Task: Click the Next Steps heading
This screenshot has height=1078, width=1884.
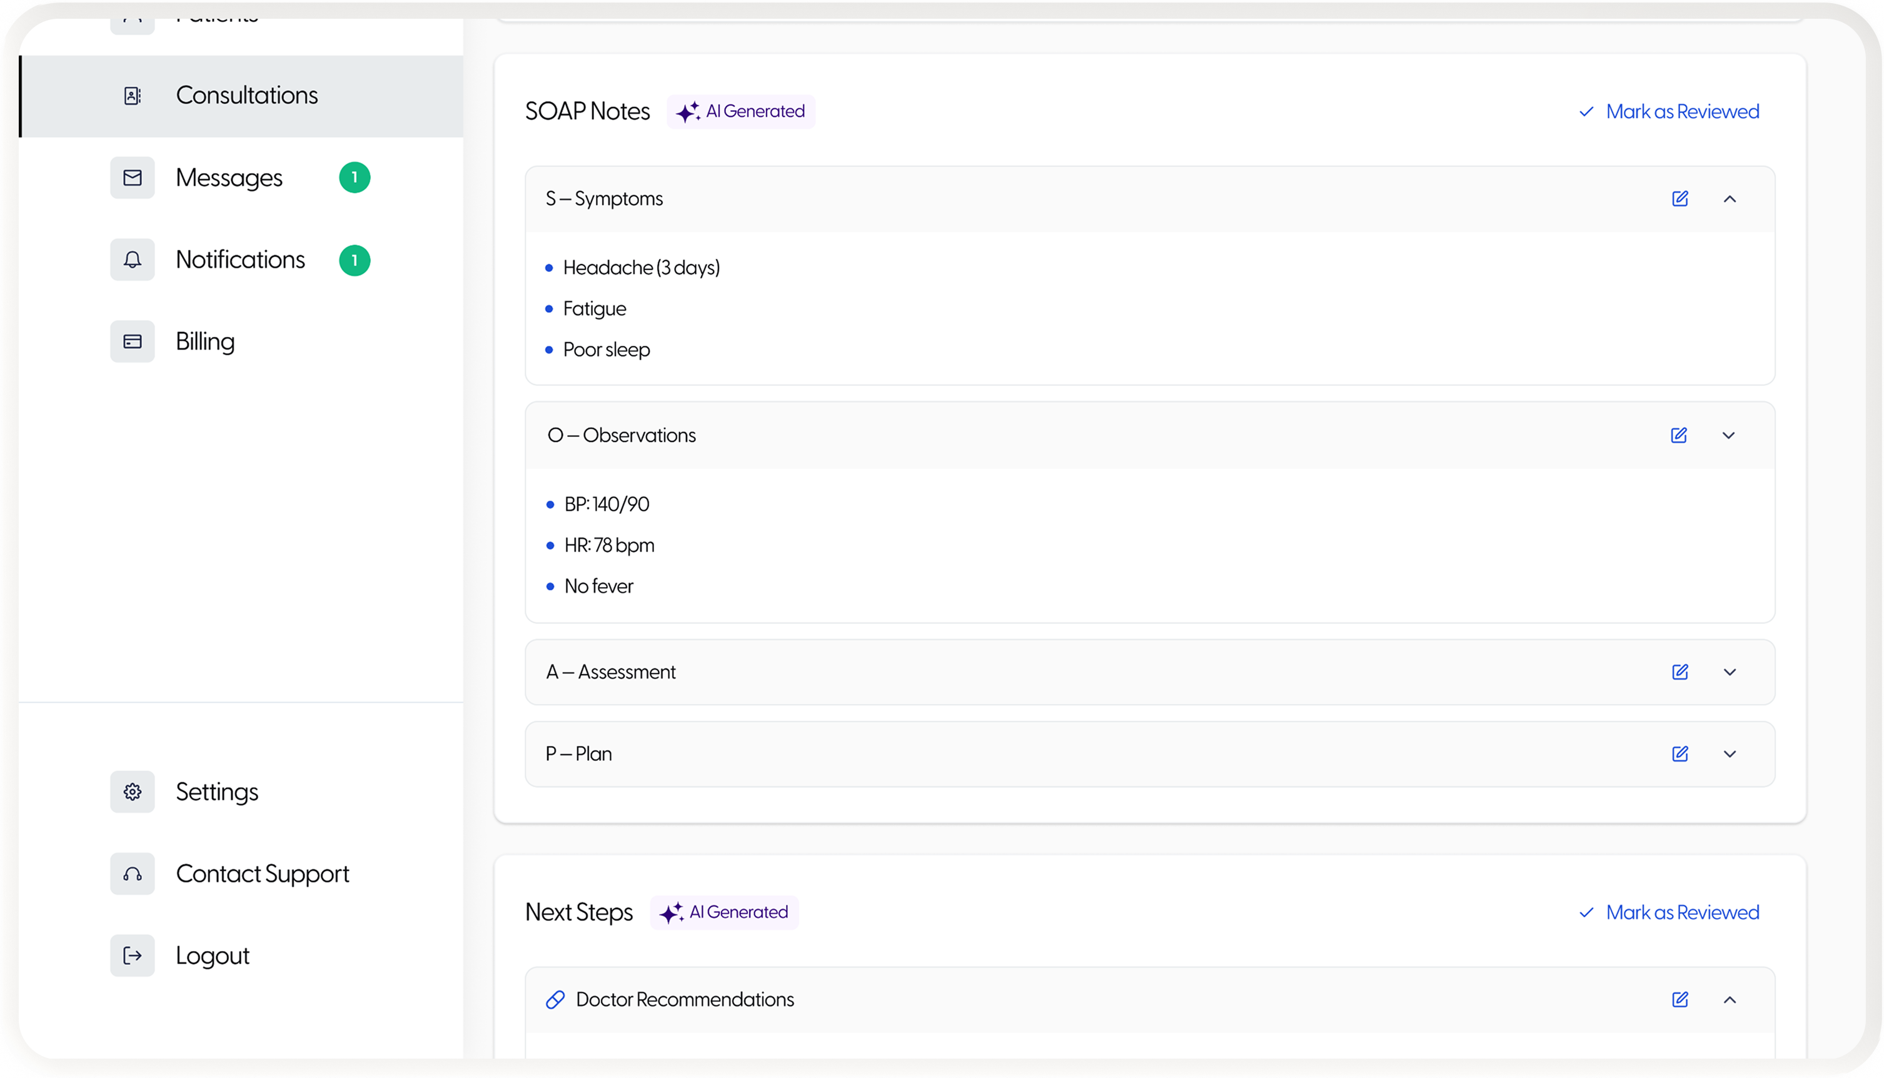Action: [x=579, y=913]
